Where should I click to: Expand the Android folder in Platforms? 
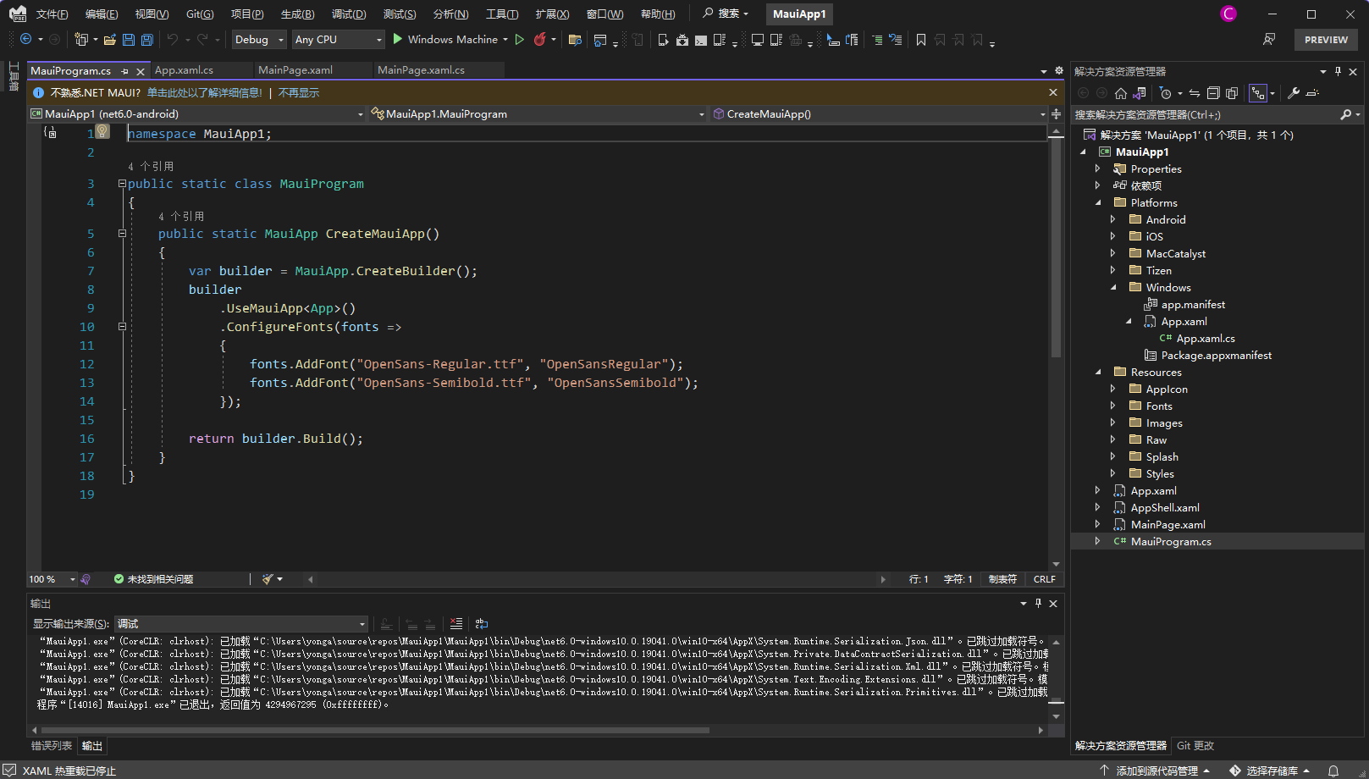tap(1113, 219)
